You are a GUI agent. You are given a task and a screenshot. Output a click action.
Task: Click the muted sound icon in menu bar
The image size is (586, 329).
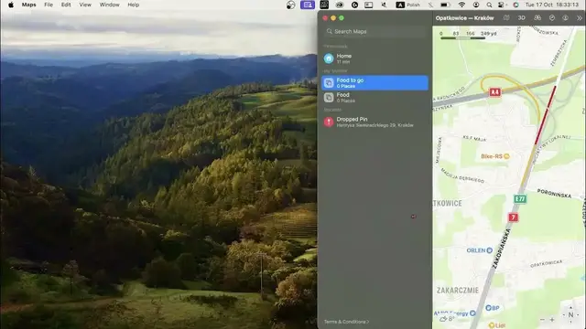(384, 5)
